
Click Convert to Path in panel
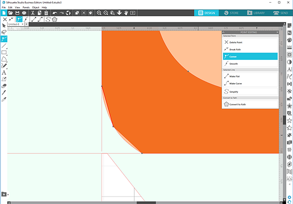[x=250, y=105]
